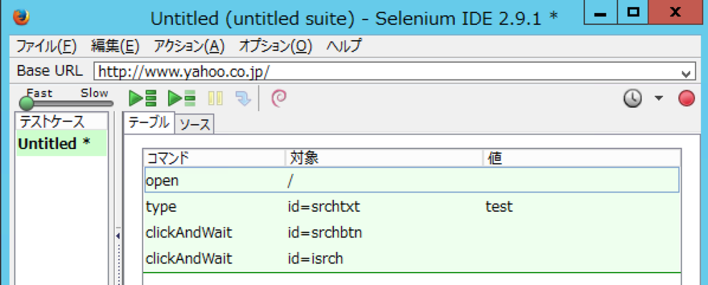Select the test value cell
This screenshot has height=285, width=708.
tap(499, 206)
